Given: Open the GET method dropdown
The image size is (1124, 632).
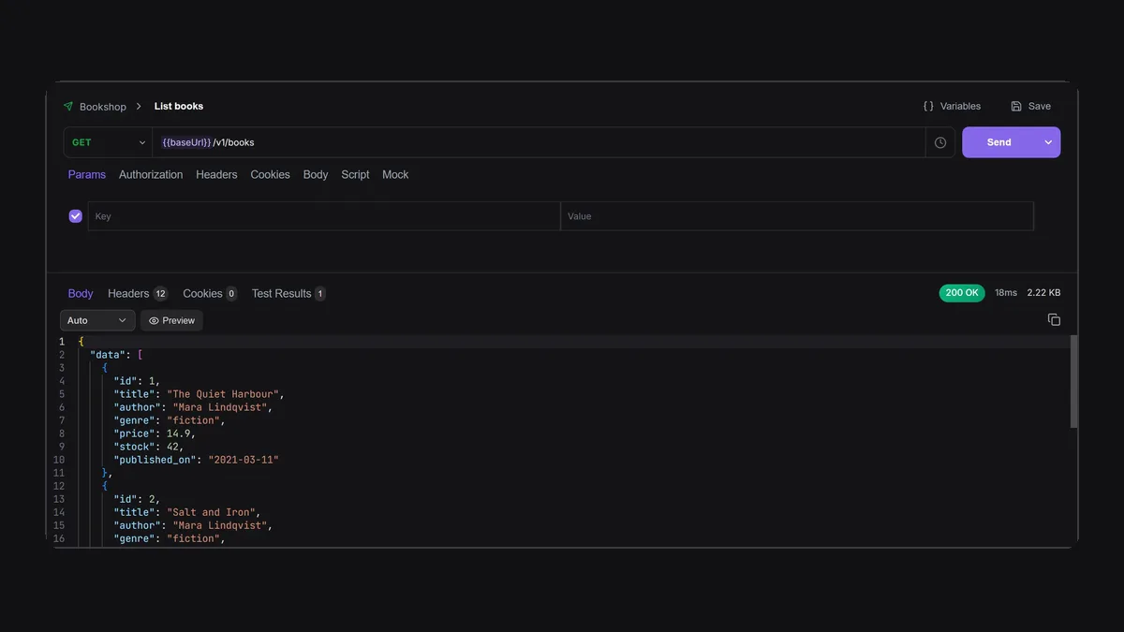Looking at the screenshot, I should pos(109,142).
